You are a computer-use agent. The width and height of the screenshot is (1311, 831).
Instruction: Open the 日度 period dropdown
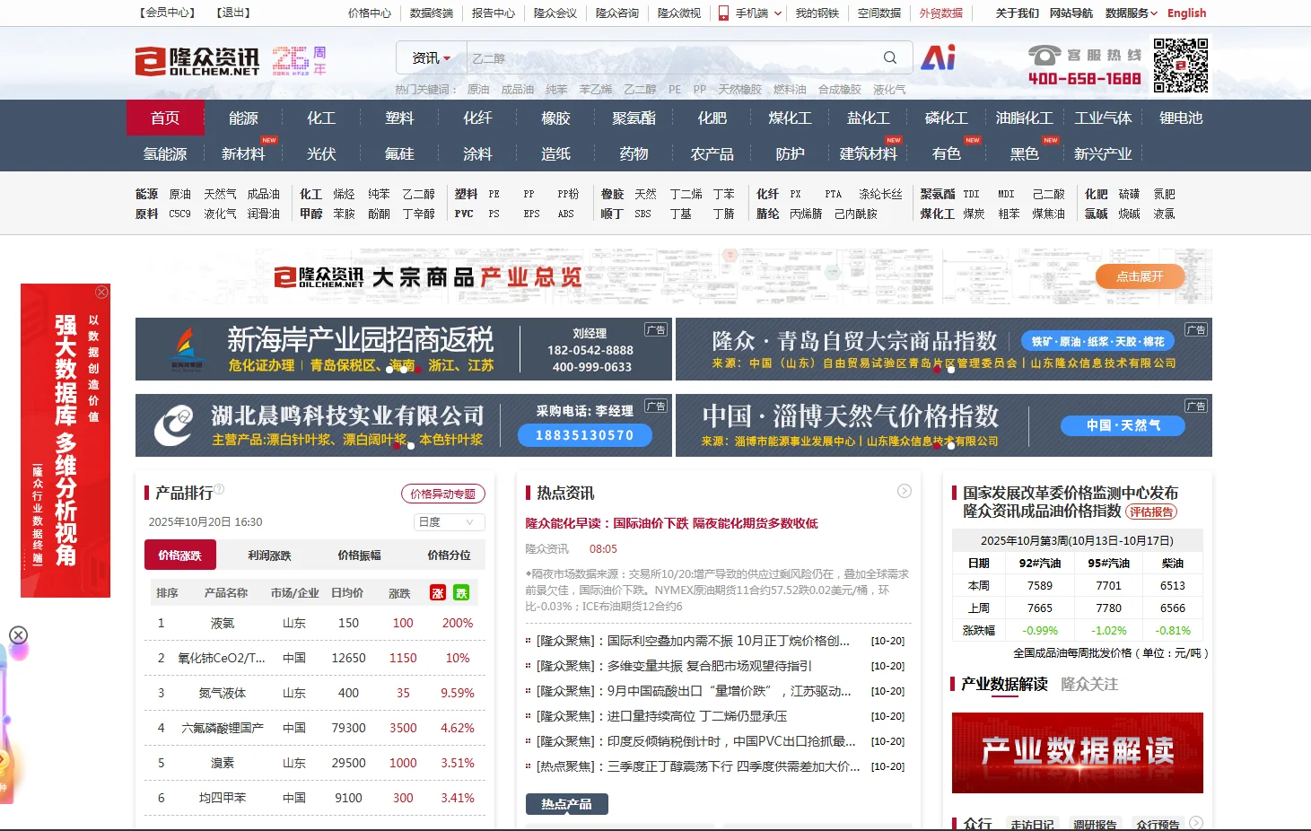coord(450,522)
